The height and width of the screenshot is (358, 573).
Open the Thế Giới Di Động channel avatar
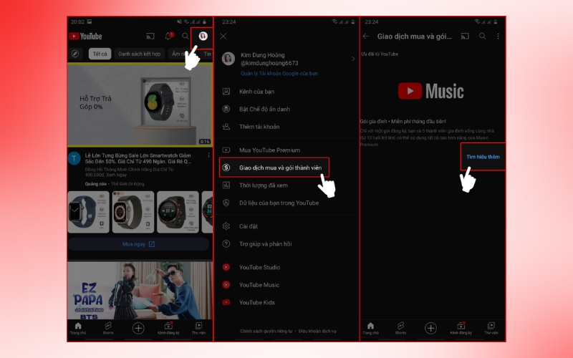point(74,158)
